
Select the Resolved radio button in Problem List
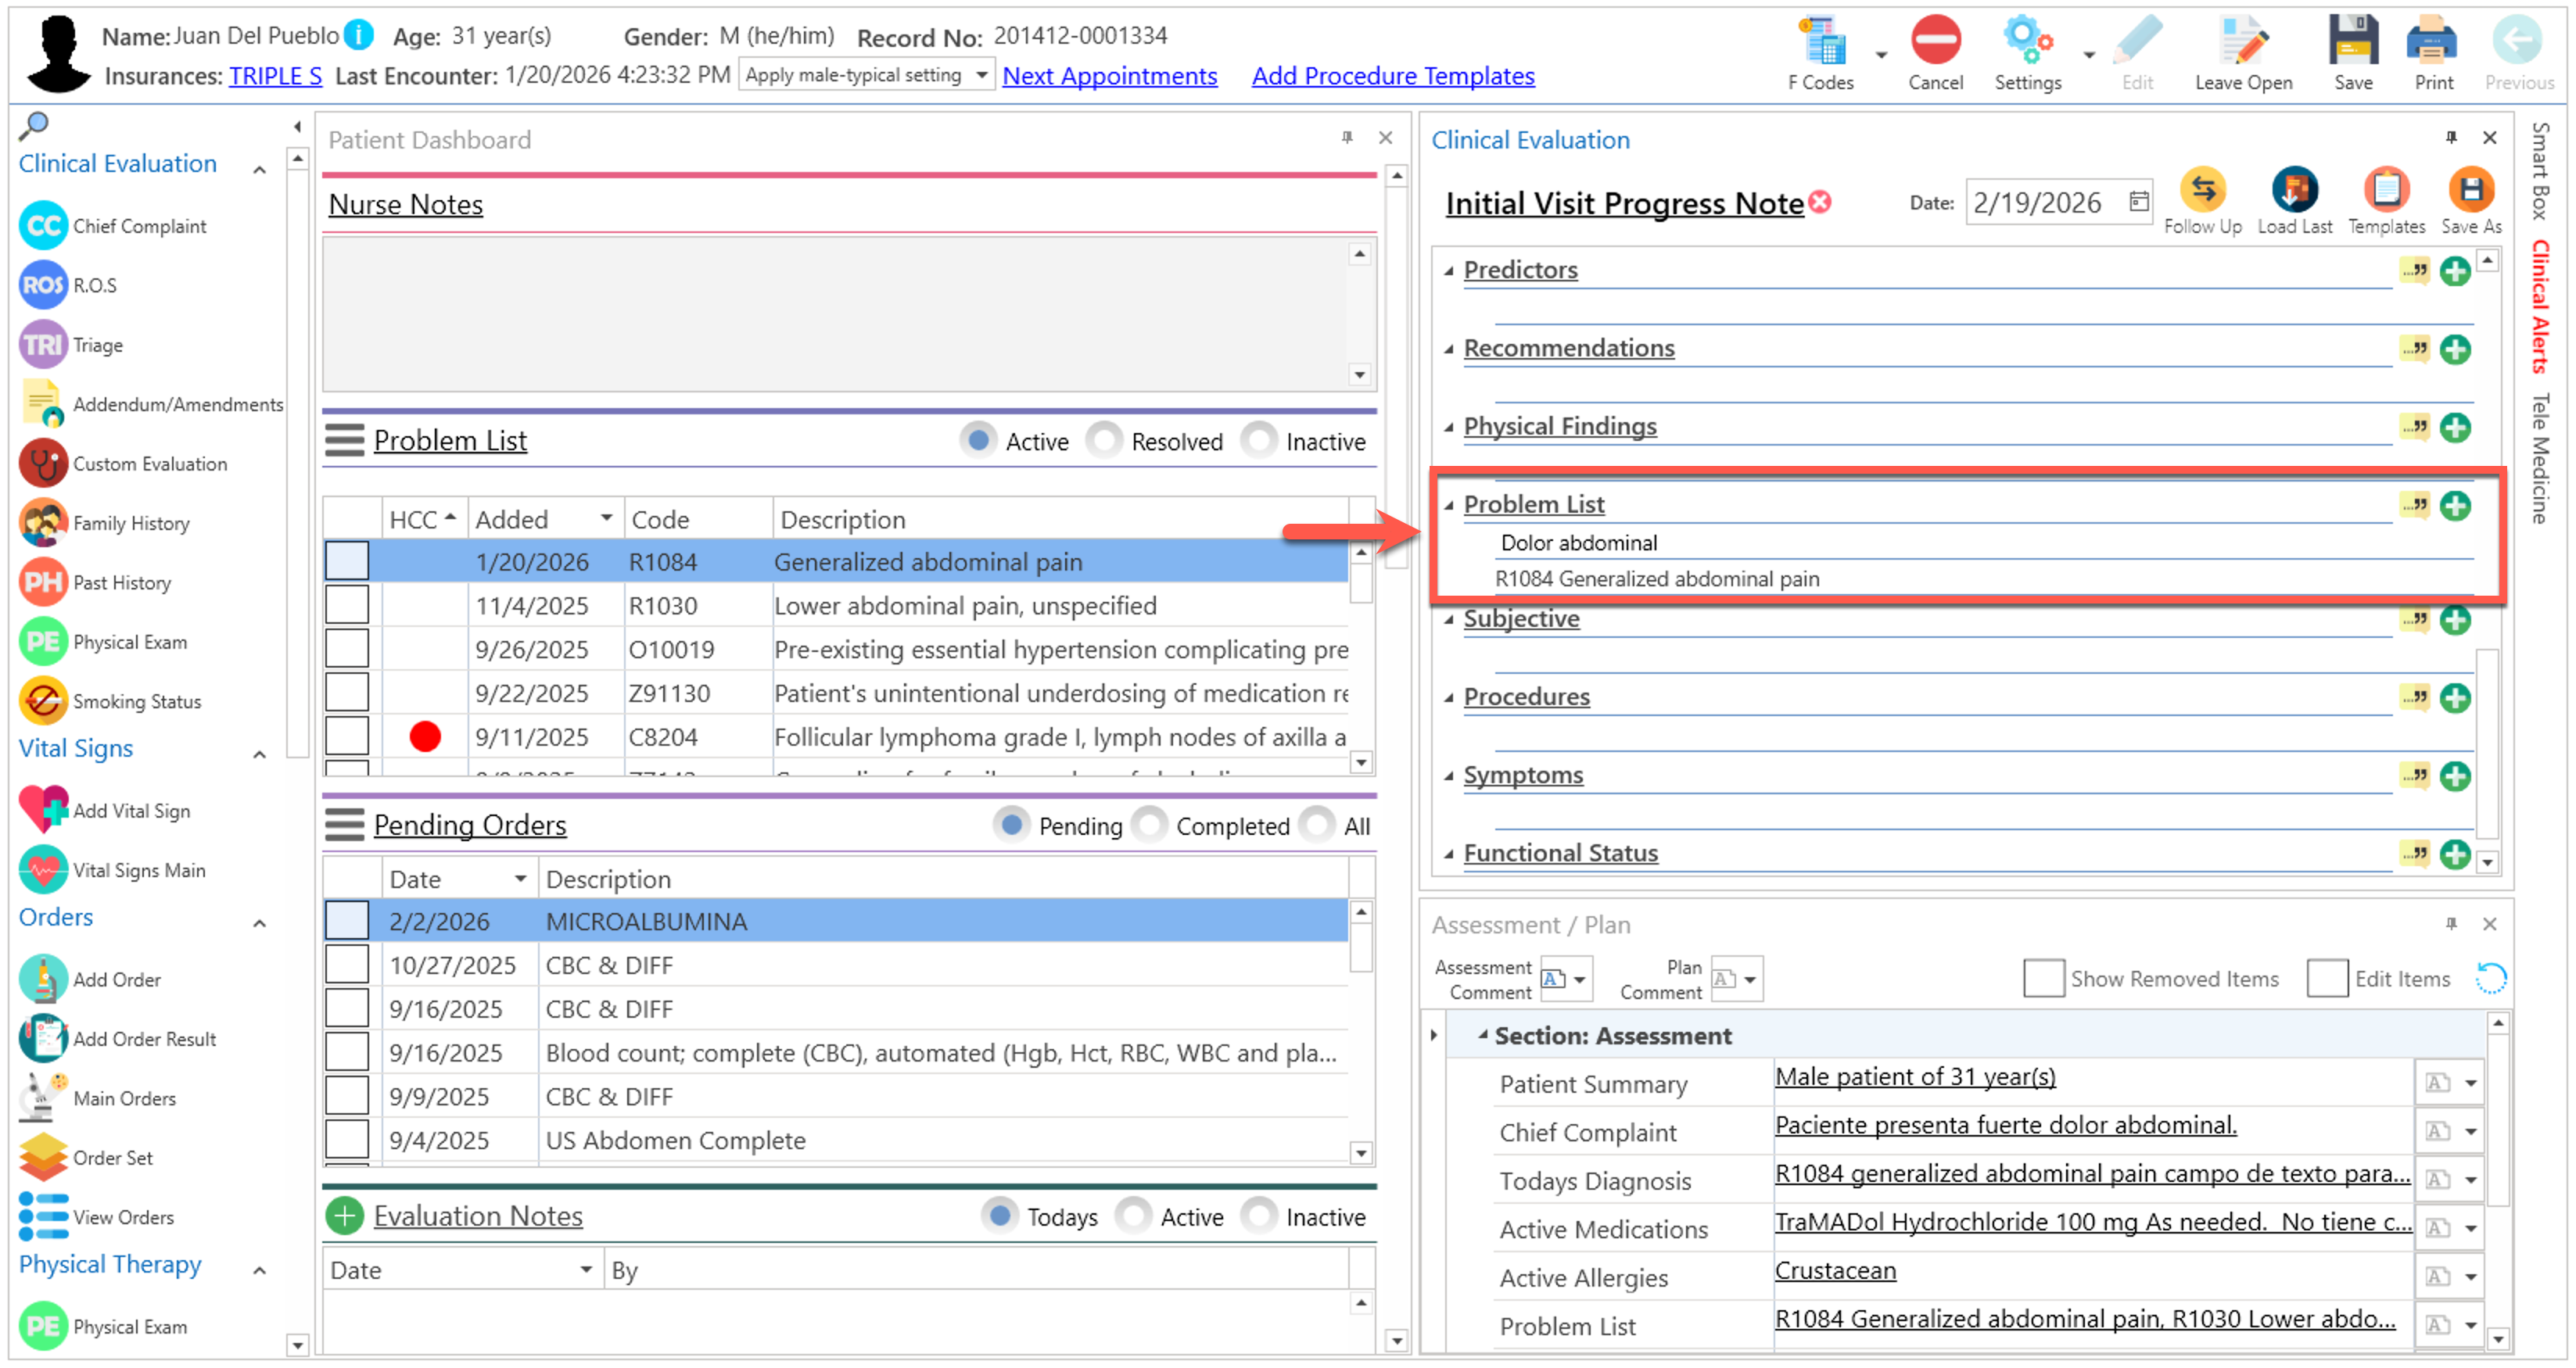(1105, 441)
